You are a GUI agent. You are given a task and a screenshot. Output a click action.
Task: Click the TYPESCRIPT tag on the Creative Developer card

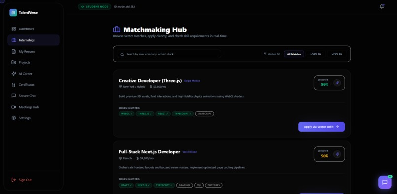[183, 114]
